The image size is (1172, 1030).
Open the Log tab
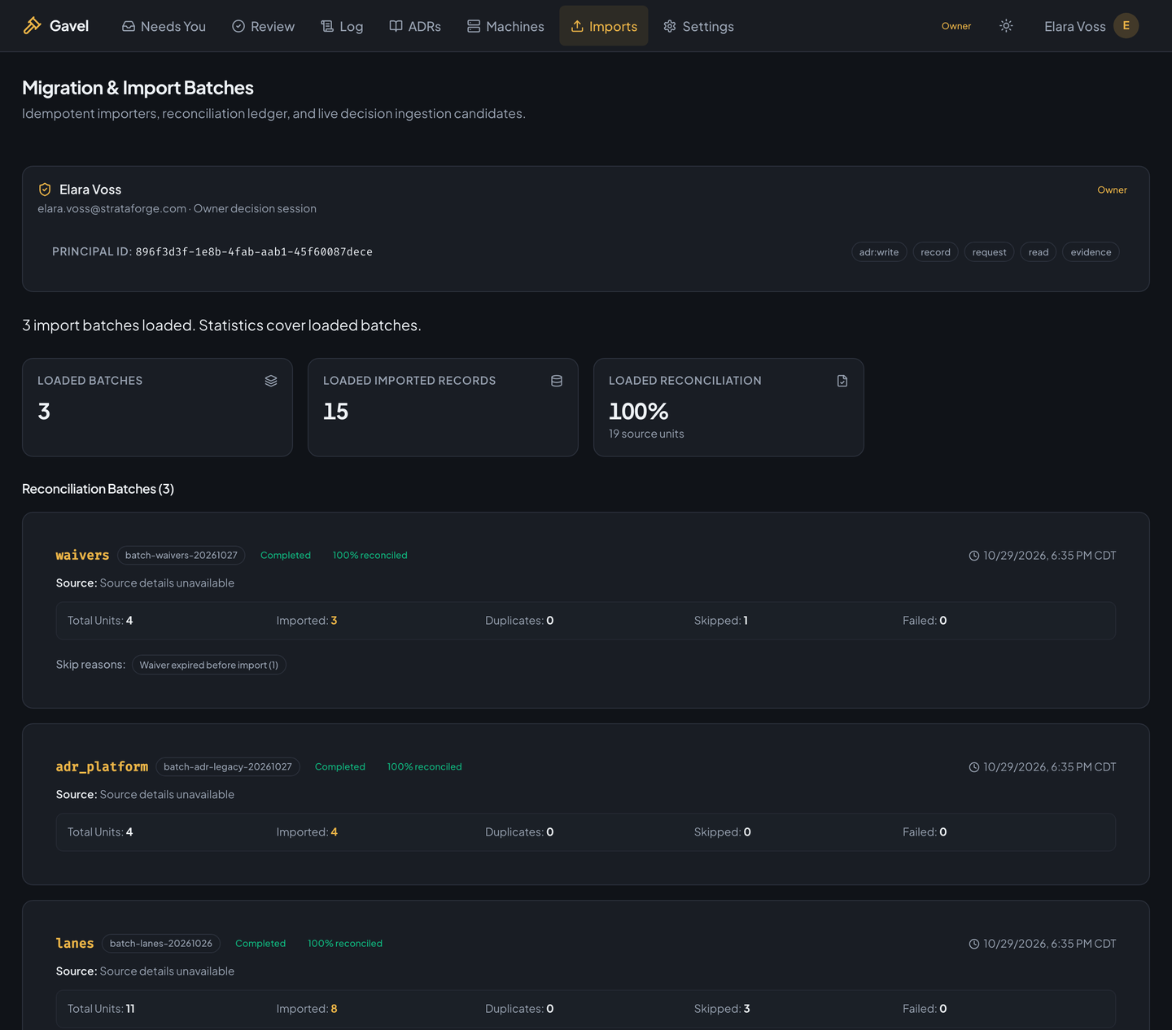click(342, 26)
